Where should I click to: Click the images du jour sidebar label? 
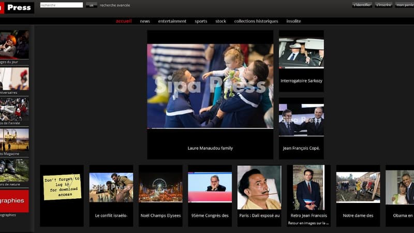[x=9, y=62]
